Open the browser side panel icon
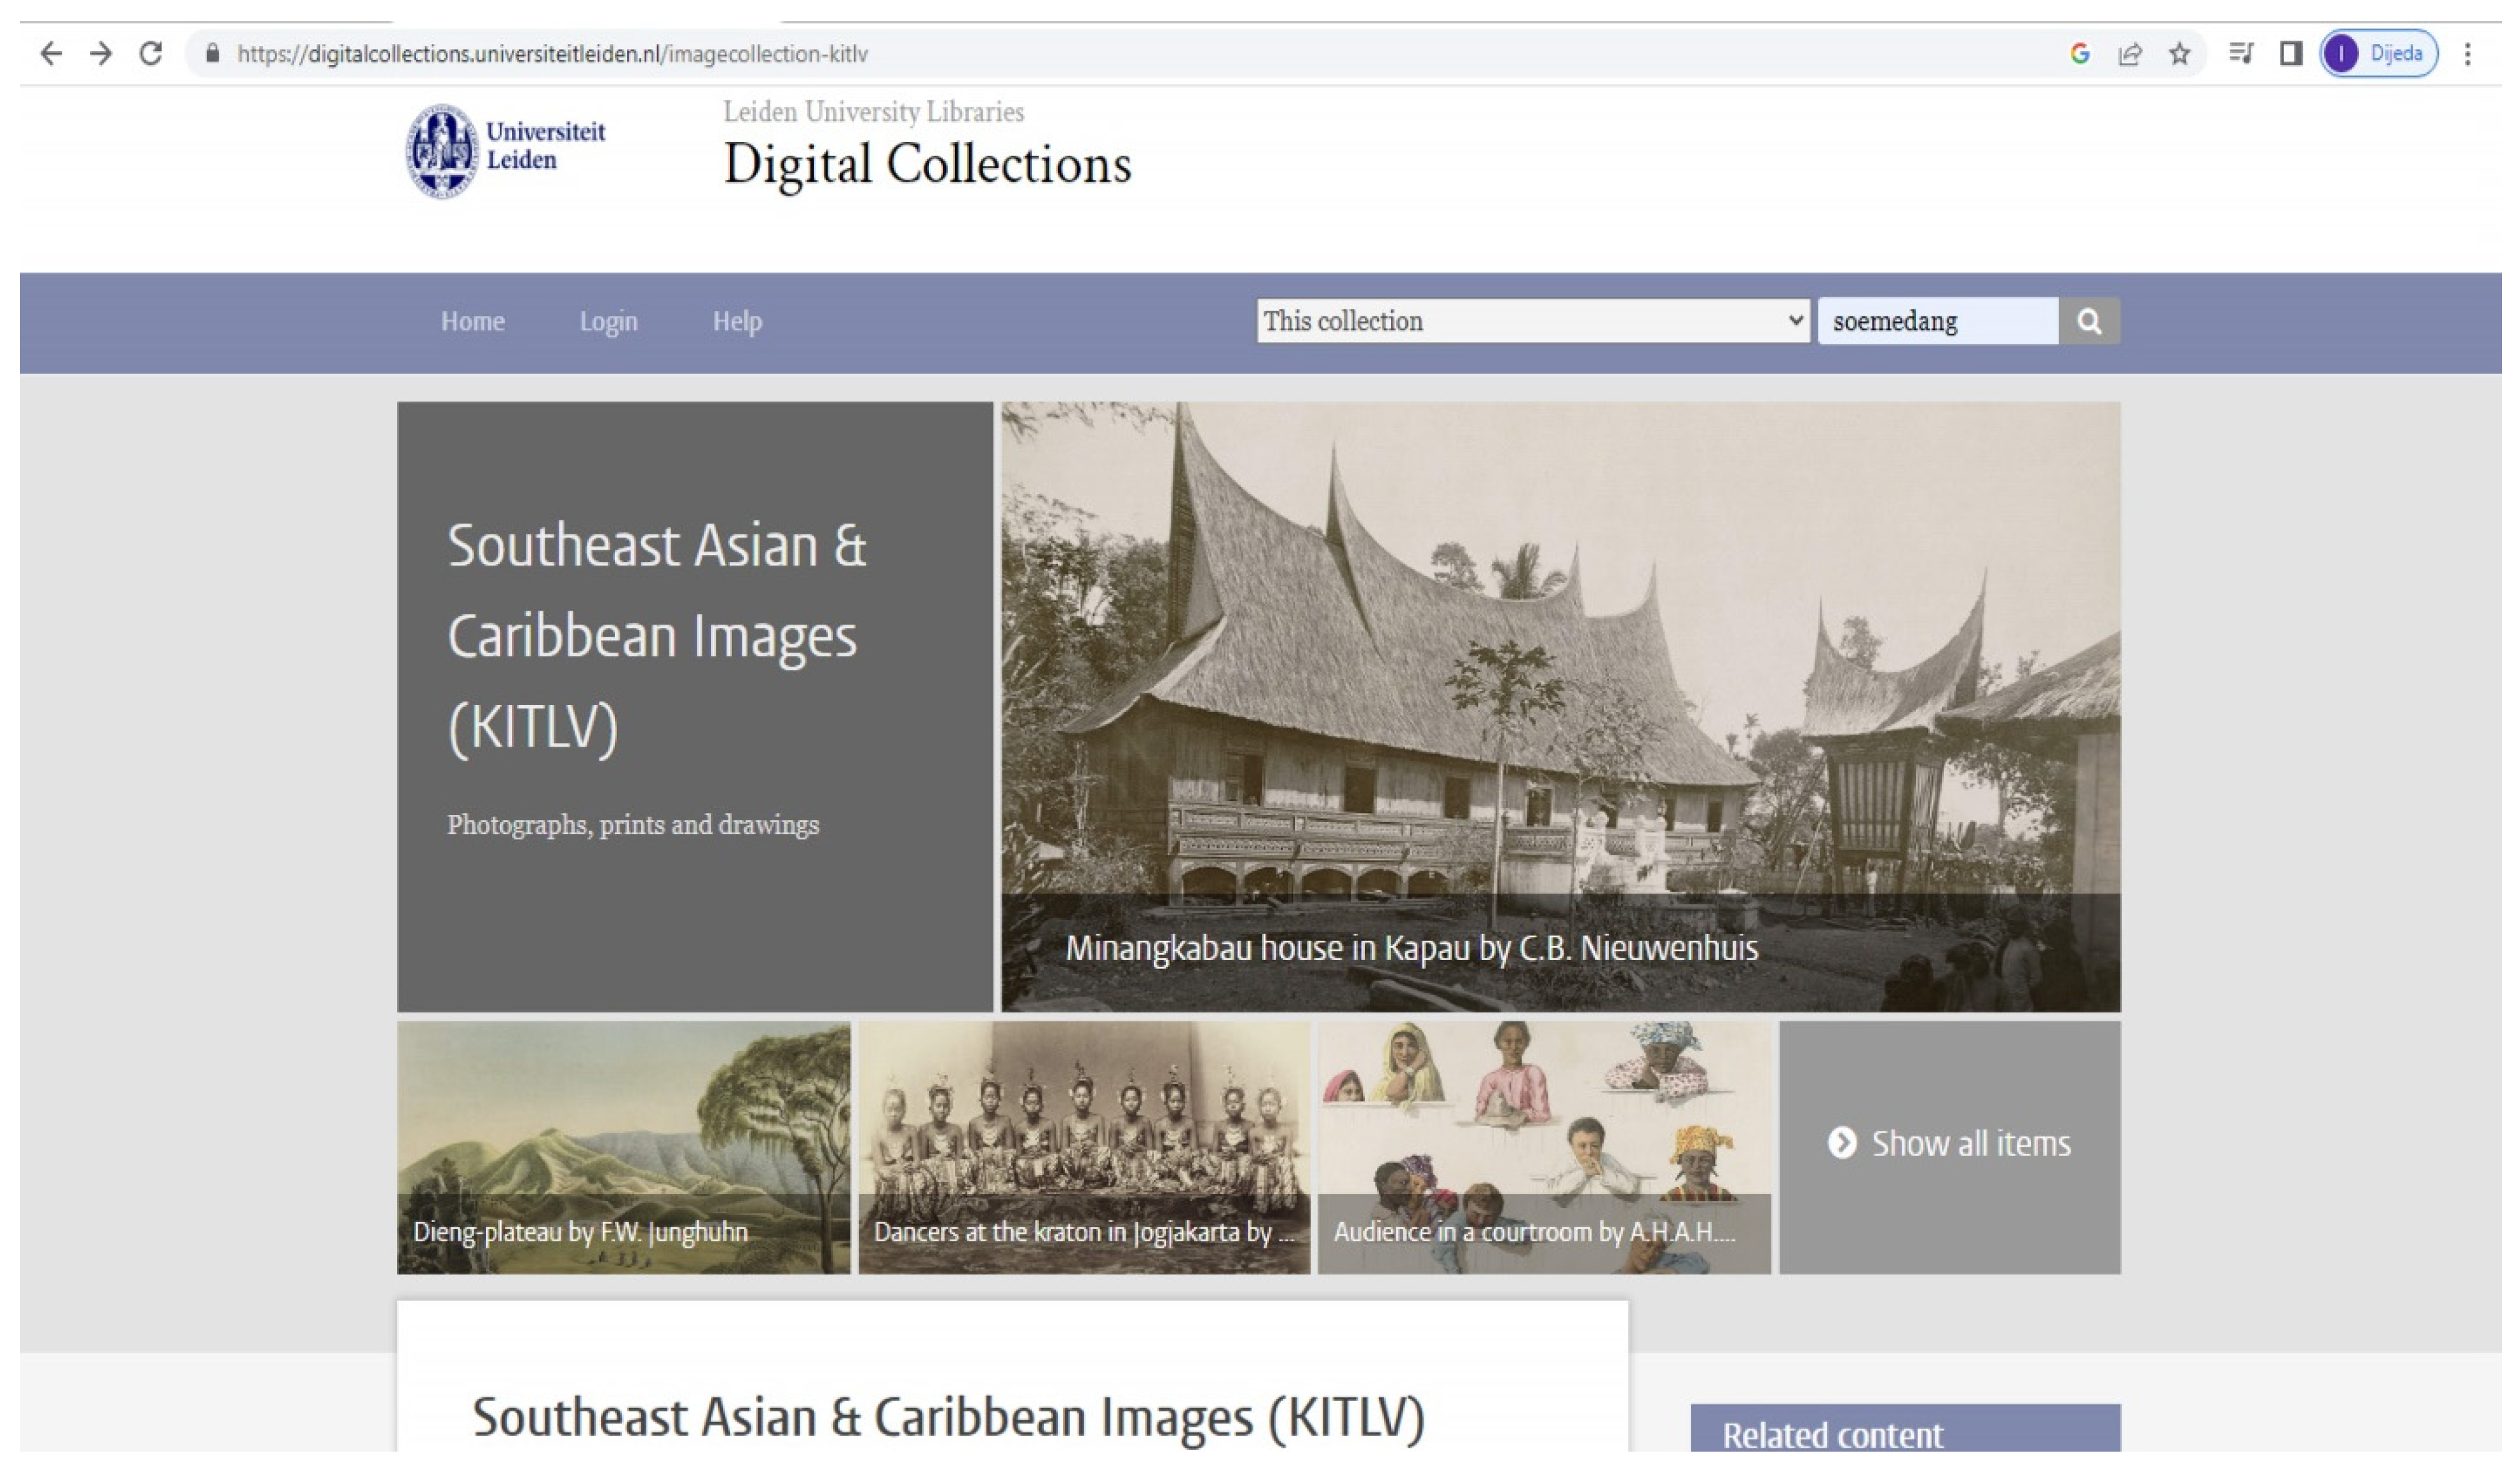The height and width of the screenshot is (1474, 2520). (x=2291, y=54)
